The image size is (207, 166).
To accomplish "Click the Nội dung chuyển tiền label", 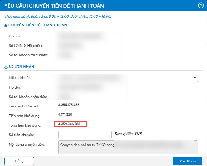I will point(27,145).
